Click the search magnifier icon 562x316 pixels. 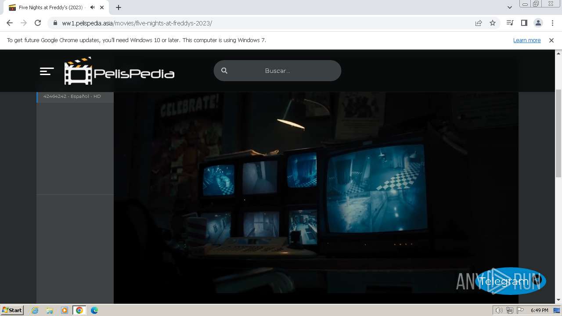coord(224,71)
